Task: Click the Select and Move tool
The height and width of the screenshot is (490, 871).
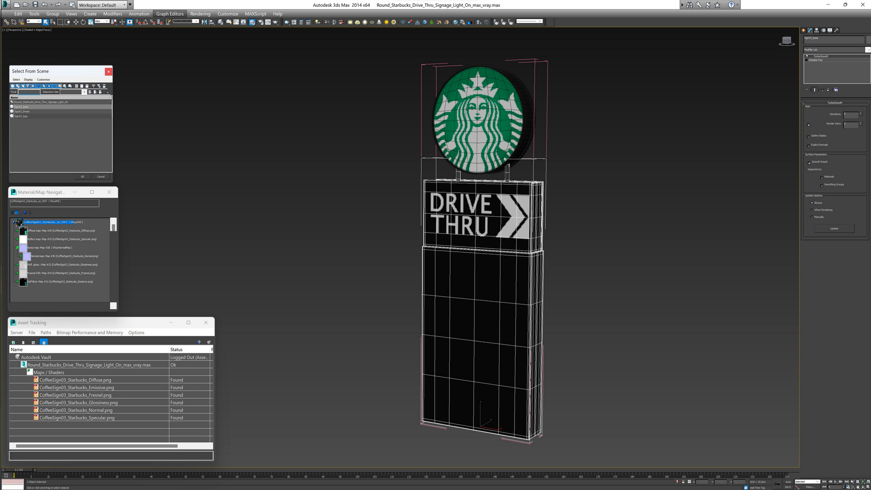Action: coord(76,22)
